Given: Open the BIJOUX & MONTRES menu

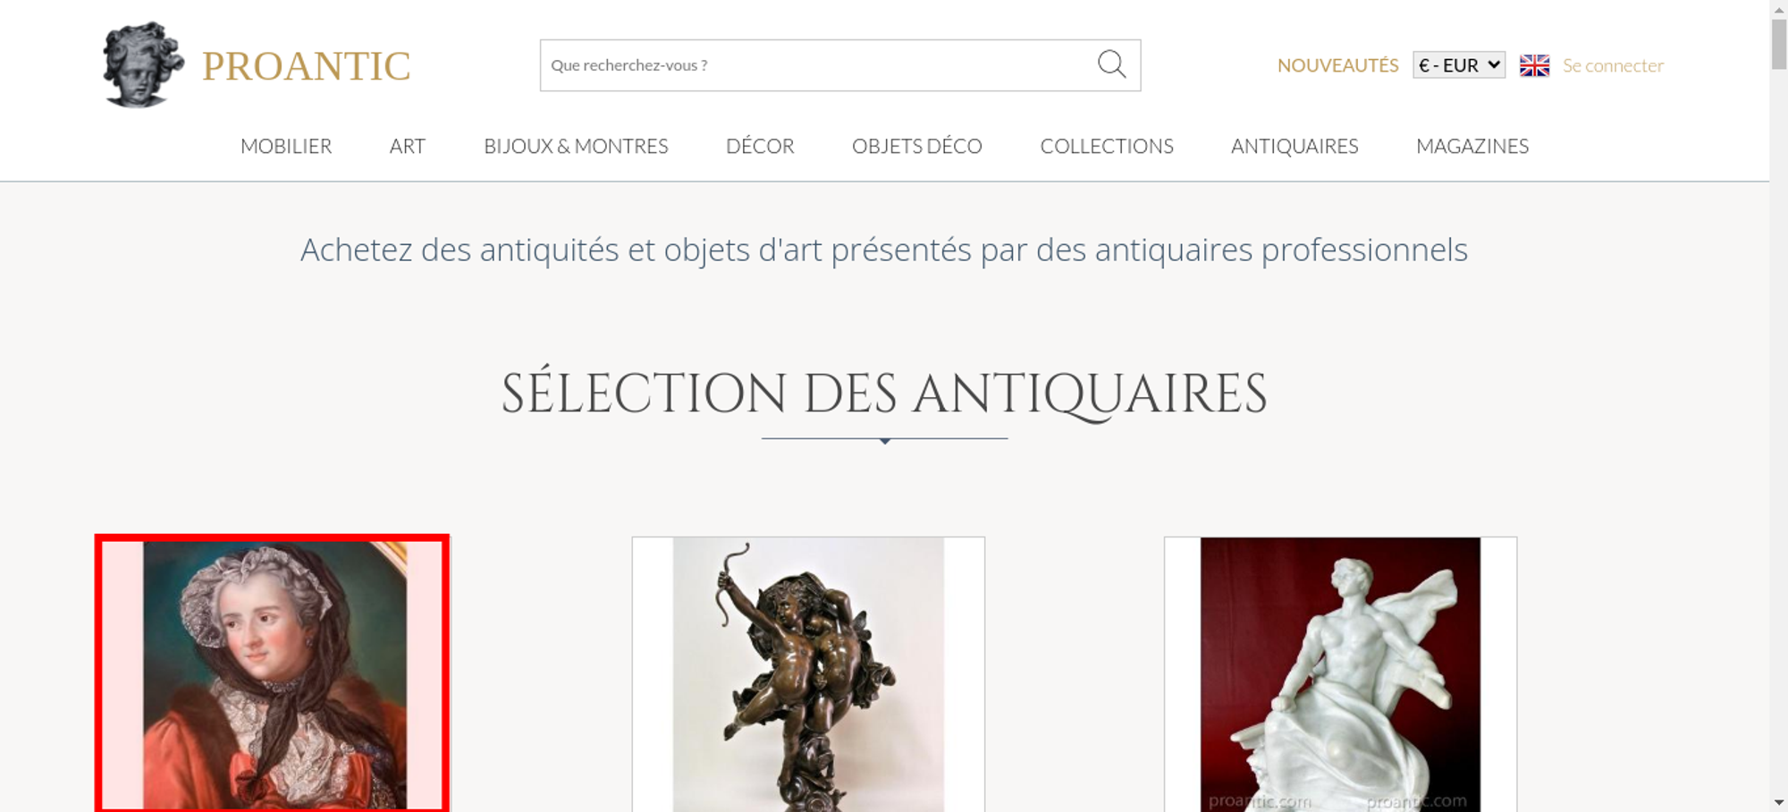Looking at the screenshot, I should [576, 146].
